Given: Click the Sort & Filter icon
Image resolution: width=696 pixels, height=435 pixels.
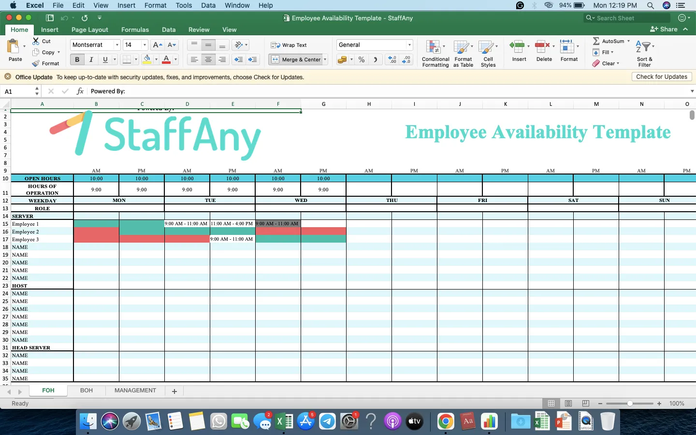Looking at the screenshot, I should pos(643,47).
